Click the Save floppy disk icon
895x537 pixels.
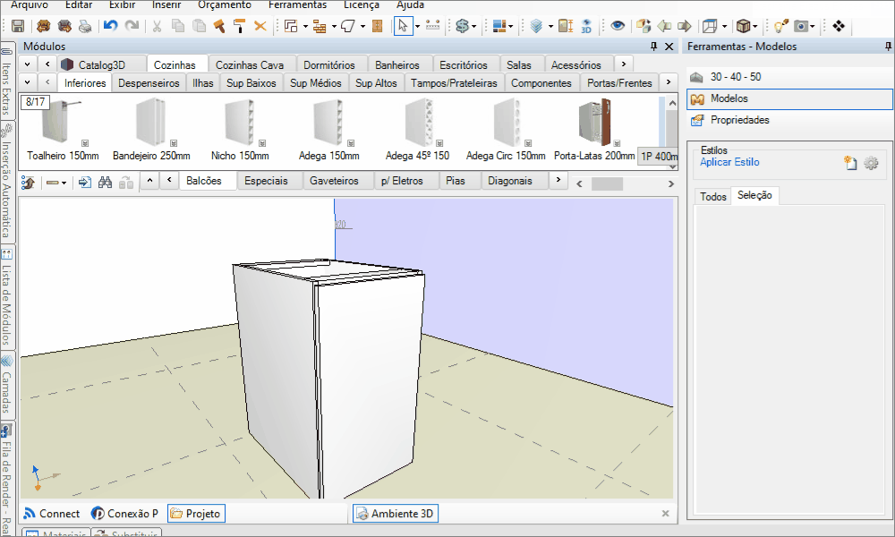pos(18,26)
